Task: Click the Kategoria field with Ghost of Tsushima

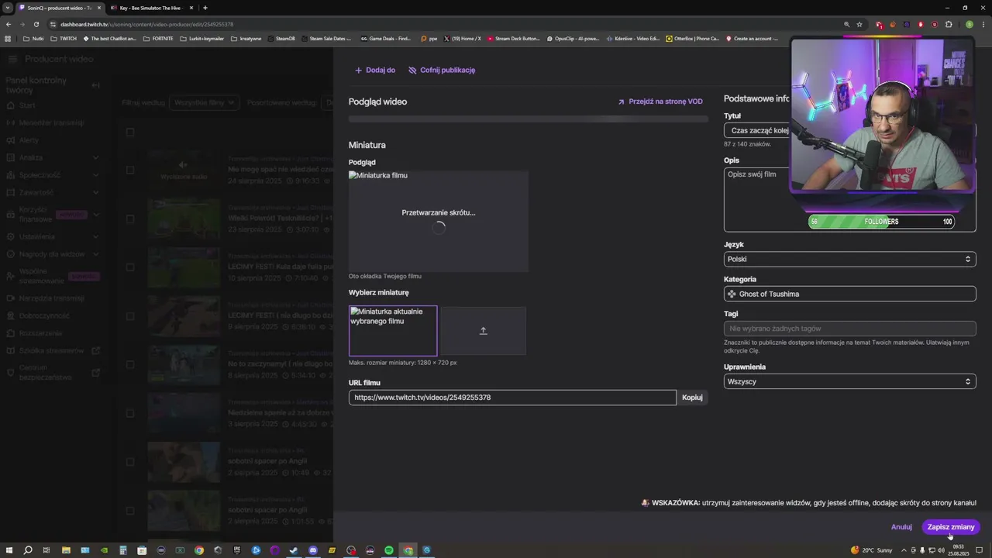Action: [x=849, y=294]
